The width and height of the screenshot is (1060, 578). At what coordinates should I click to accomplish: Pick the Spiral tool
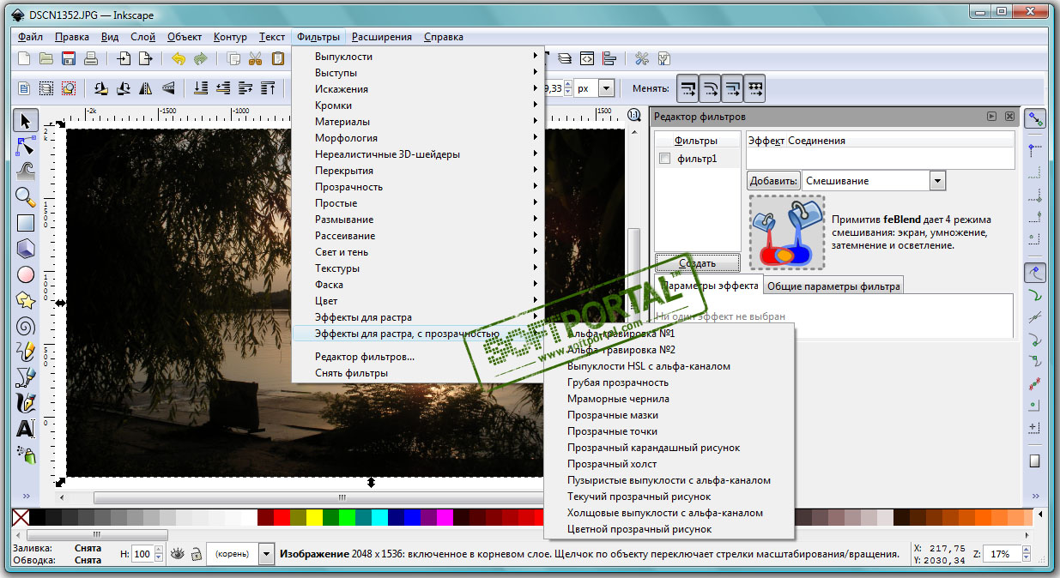click(26, 326)
